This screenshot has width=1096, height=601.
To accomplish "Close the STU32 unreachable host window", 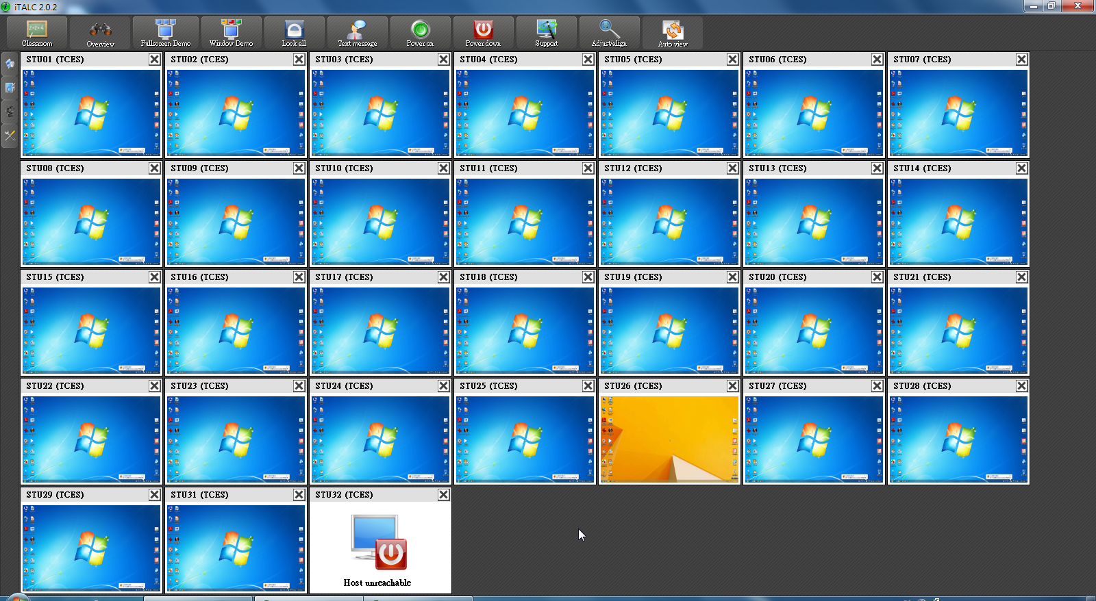I will click(x=444, y=495).
